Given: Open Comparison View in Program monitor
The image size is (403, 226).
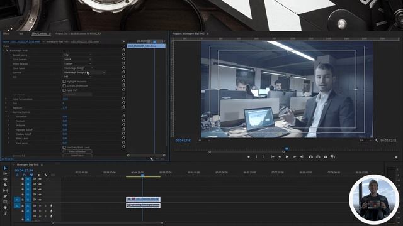Looking at the screenshot, I should point(332,157).
